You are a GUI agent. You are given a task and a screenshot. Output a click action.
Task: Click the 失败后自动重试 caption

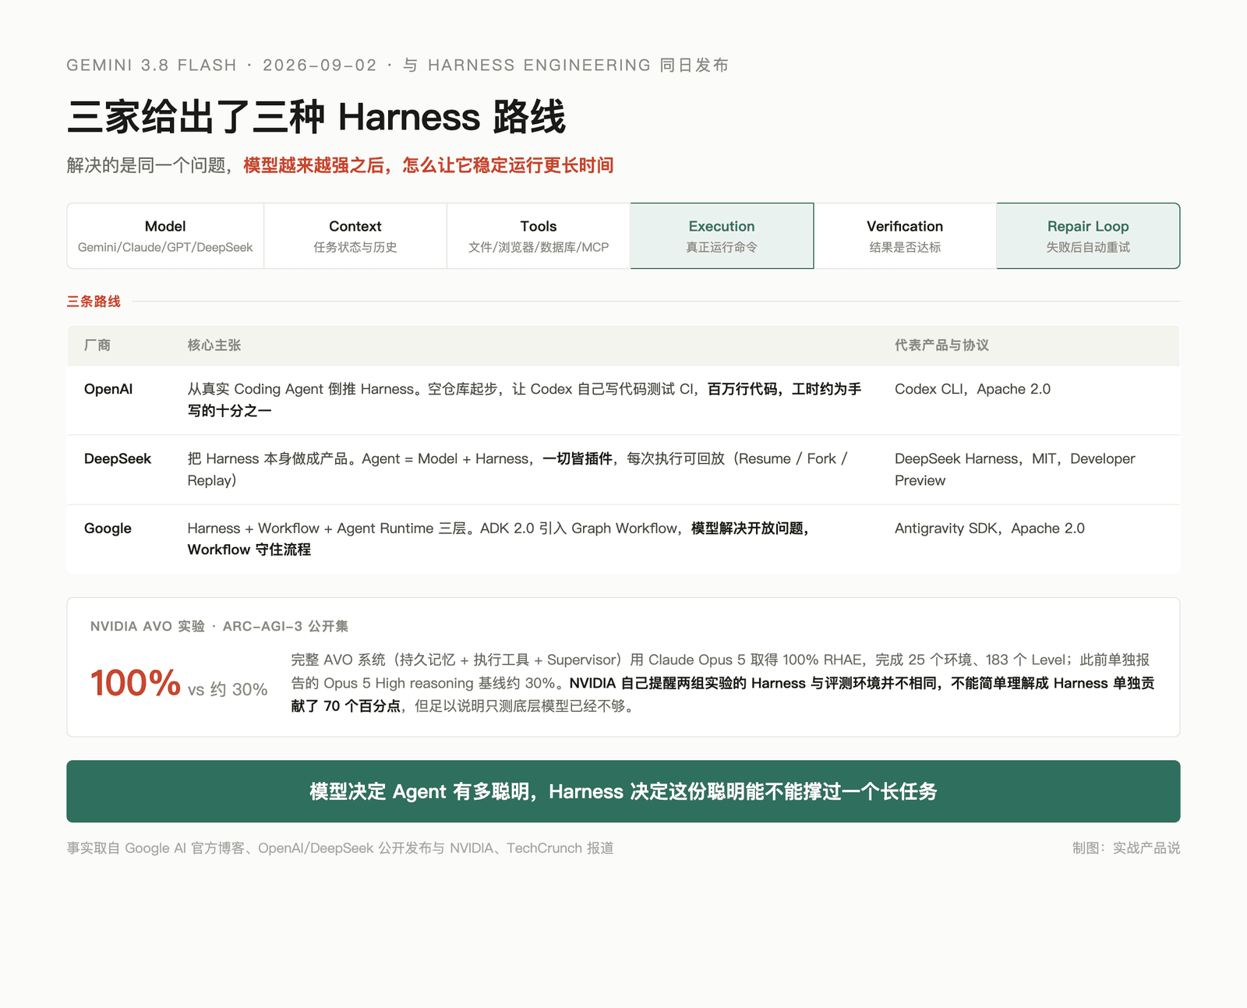pos(1088,247)
